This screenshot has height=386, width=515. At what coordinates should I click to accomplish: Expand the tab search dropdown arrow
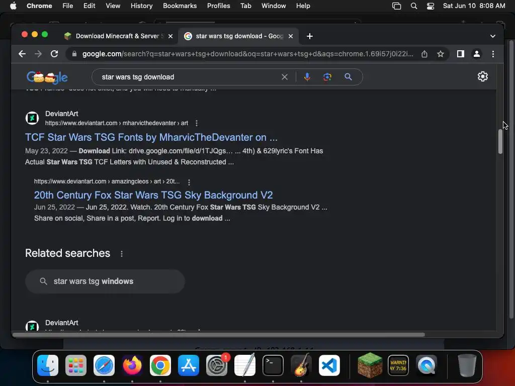coord(493,36)
